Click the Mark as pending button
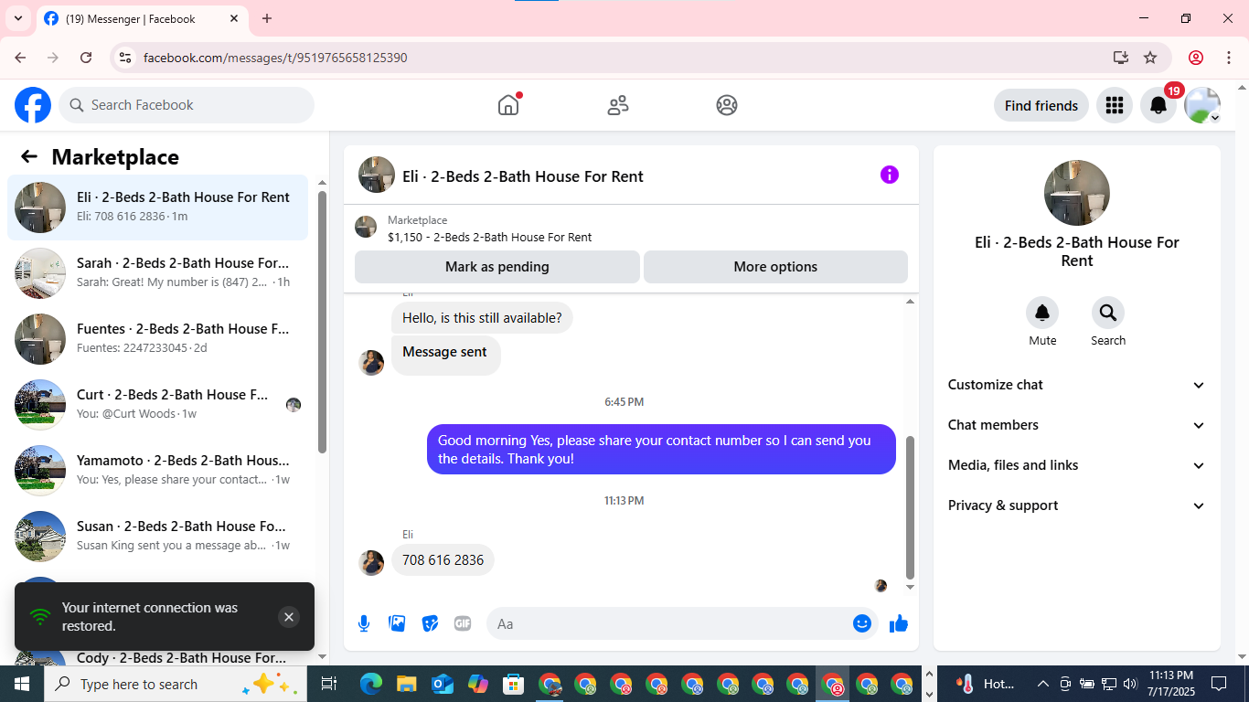 [497, 267]
